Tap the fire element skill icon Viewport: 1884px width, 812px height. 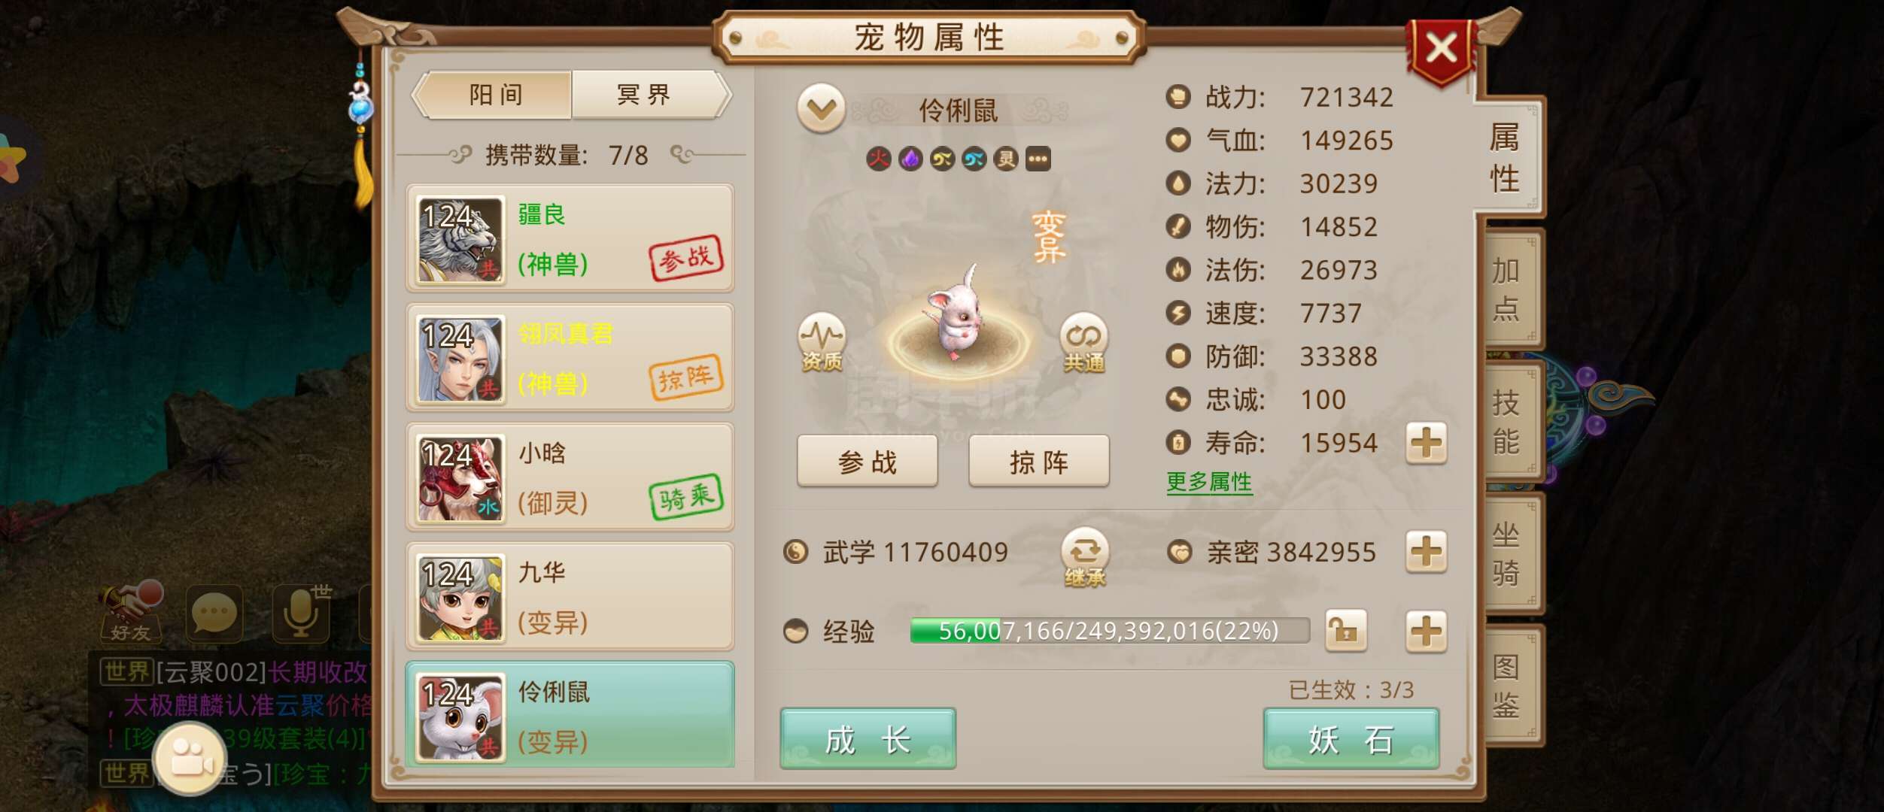(879, 159)
